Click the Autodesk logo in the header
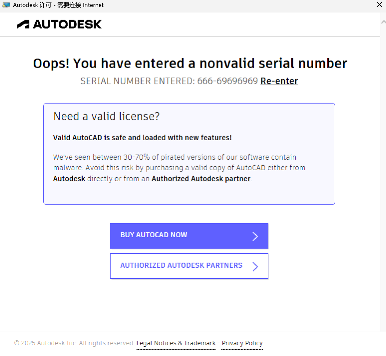Viewport: 386px width, 356px height. pyautogui.click(x=59, y=24)
